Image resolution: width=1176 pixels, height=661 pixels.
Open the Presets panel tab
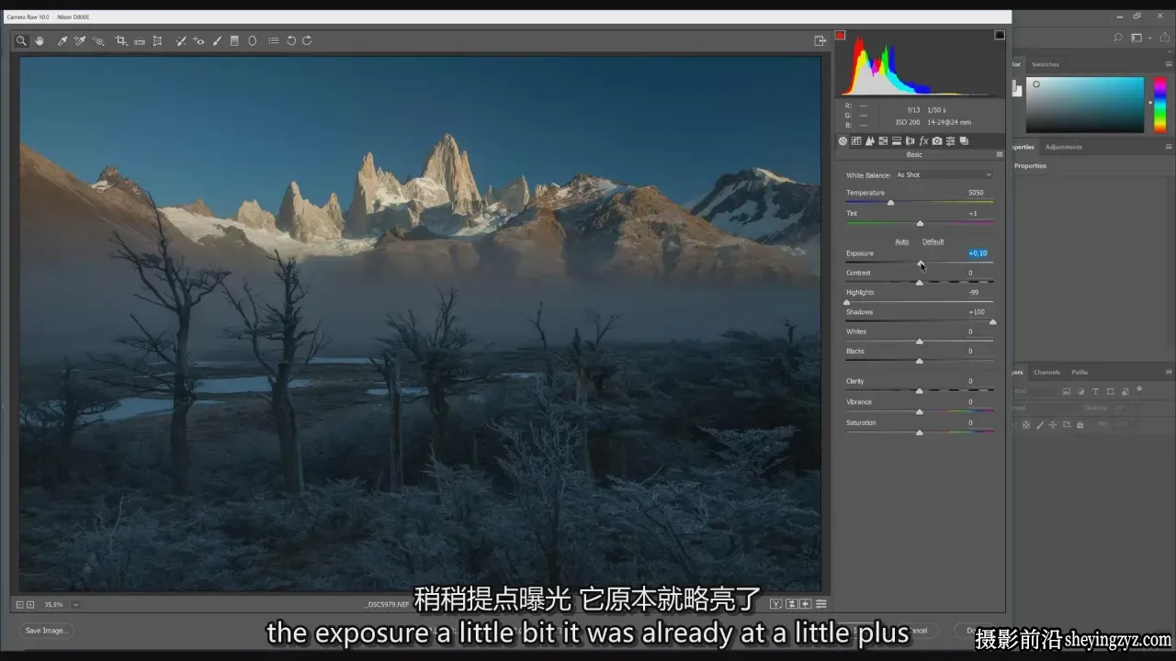(951, 140)
